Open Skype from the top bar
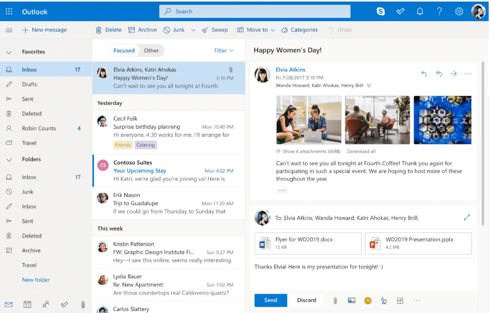The image size is (491, 313). (x=380, y=11)
